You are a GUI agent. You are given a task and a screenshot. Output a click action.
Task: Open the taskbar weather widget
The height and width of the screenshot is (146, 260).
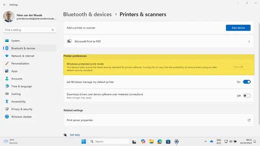pyautogui.click(x=10, y=141)
